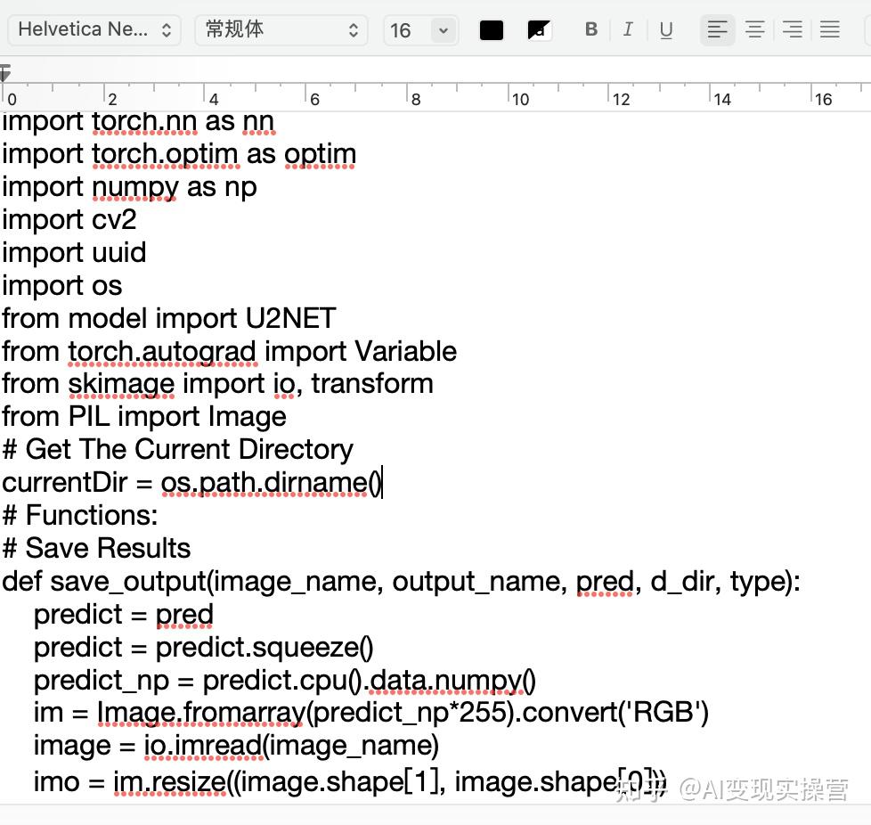Viewport: 871px width, 825px height.
Task: Open the Helvetica Neue font family dropdown
Action: pyautogui.click(x=94, y=29)
